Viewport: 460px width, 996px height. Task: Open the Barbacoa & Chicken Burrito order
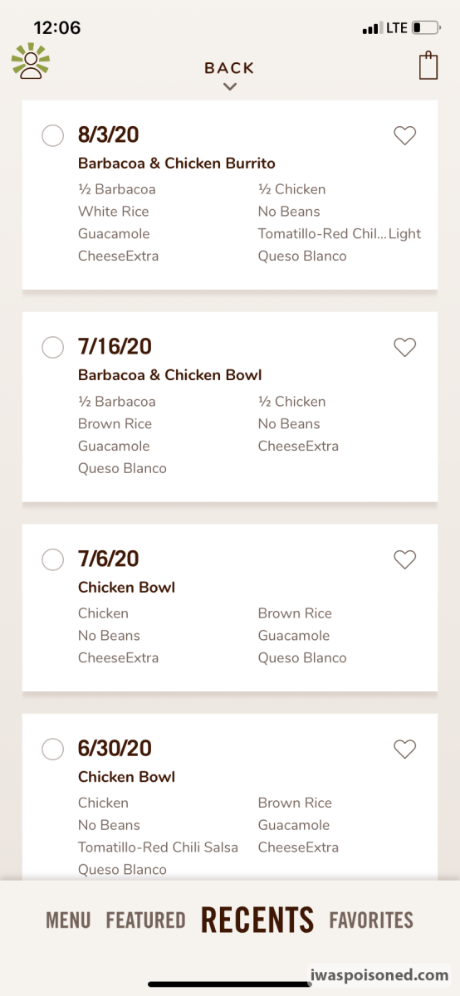230,195
